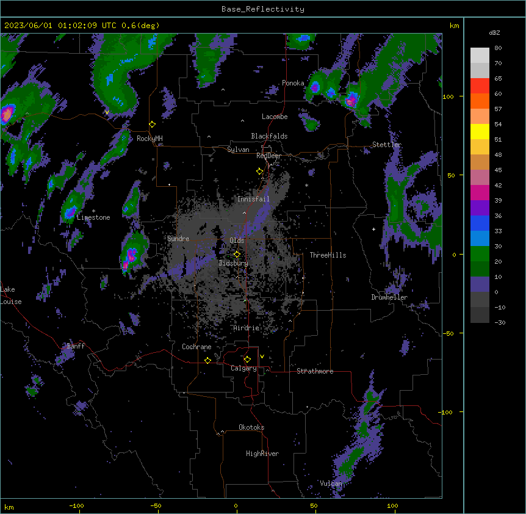Click the Limestone label
The image size is (526, 514).
[x=93, y=217]
